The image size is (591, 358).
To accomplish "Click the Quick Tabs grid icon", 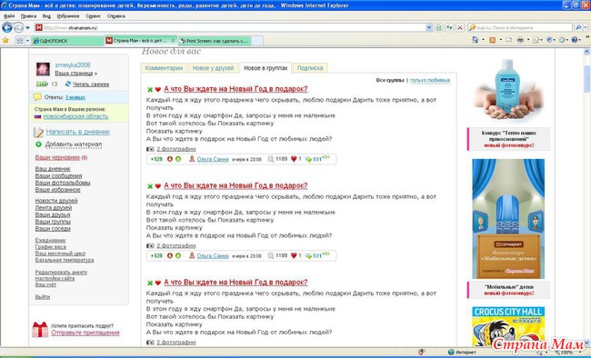I will 20,41.
